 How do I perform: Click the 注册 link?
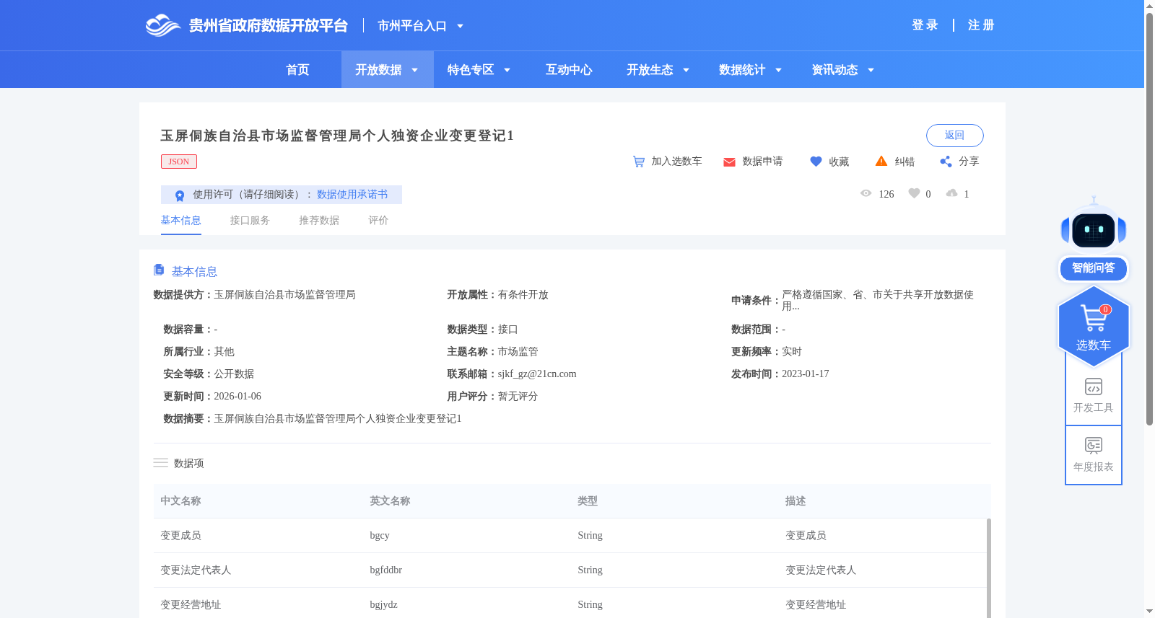pyautogui.click(x=981, y=25)
